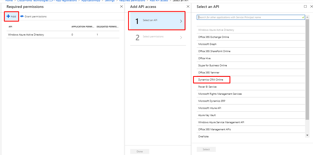
Task: Select Office 365 Yammer
Action: (251, 72)
